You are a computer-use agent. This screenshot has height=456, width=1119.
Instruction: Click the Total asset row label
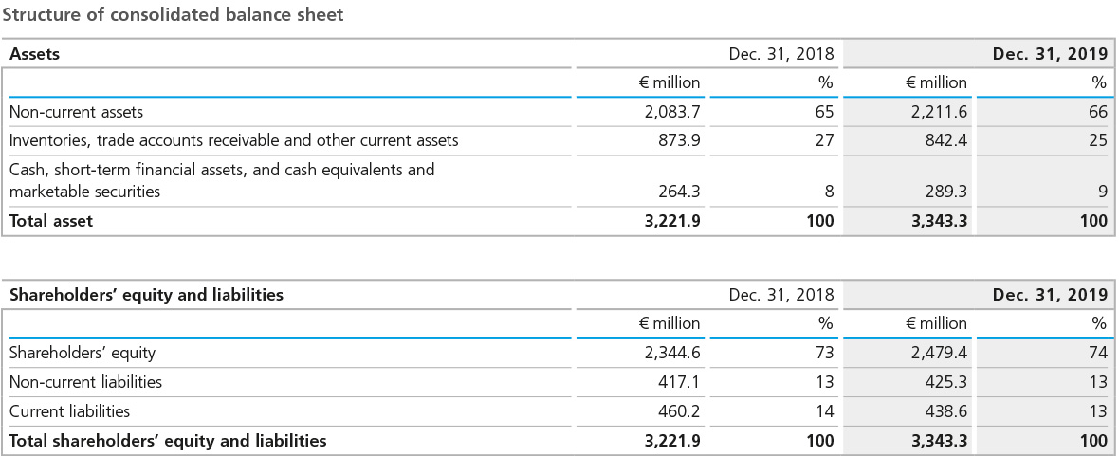click(x=51, y=221)
